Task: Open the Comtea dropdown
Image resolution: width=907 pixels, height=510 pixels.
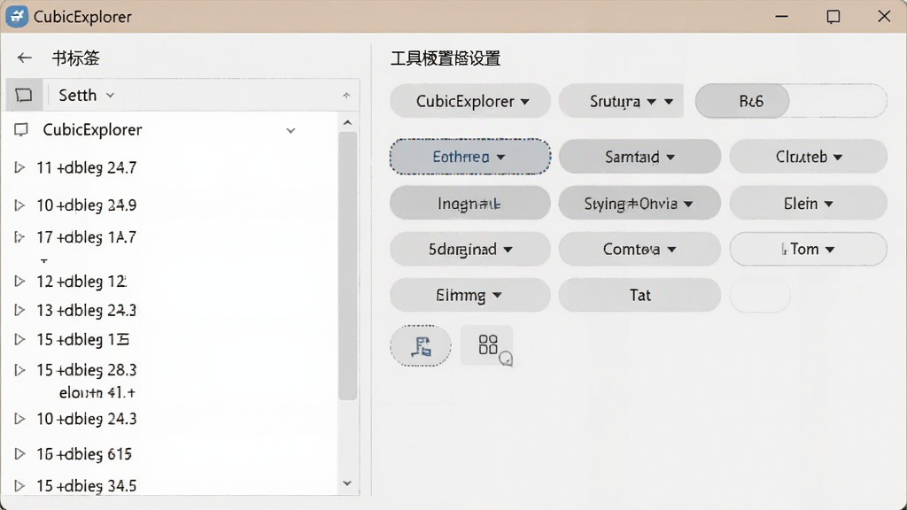Action: point(640,249)
